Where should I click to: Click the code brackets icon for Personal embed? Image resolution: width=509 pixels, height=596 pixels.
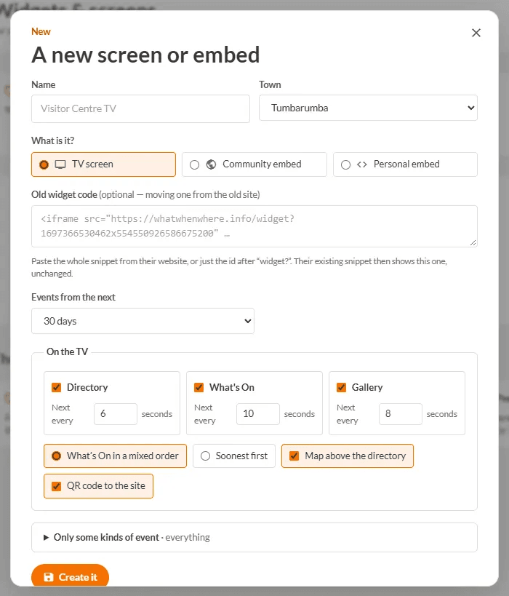tap(362, 164)
